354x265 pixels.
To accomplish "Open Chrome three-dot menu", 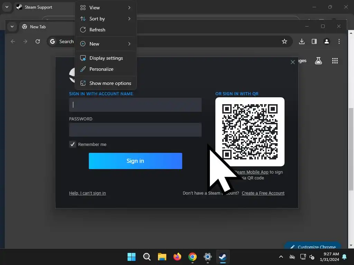I will point(339,41).
